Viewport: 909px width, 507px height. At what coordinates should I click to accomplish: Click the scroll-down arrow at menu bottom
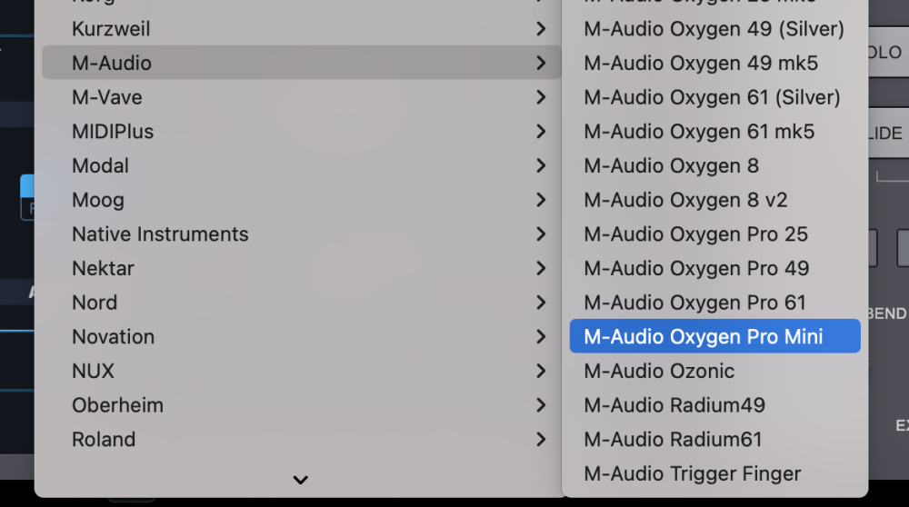300,480
